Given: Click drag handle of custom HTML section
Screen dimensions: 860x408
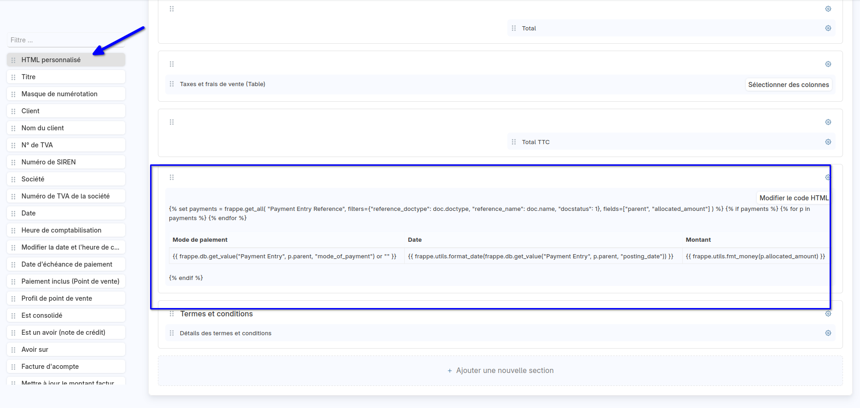Looking at the screenshot, I should (172, 177).
